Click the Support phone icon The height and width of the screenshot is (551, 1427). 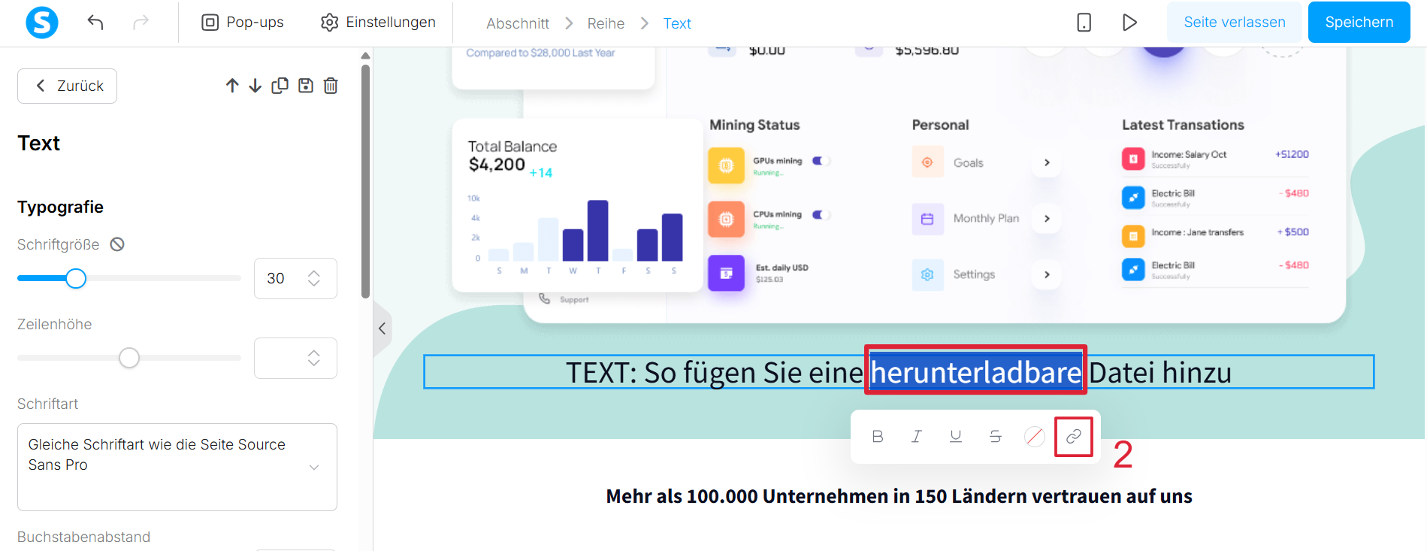[545, 298]
